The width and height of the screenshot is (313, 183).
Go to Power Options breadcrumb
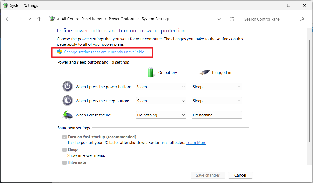click(122, 19)
